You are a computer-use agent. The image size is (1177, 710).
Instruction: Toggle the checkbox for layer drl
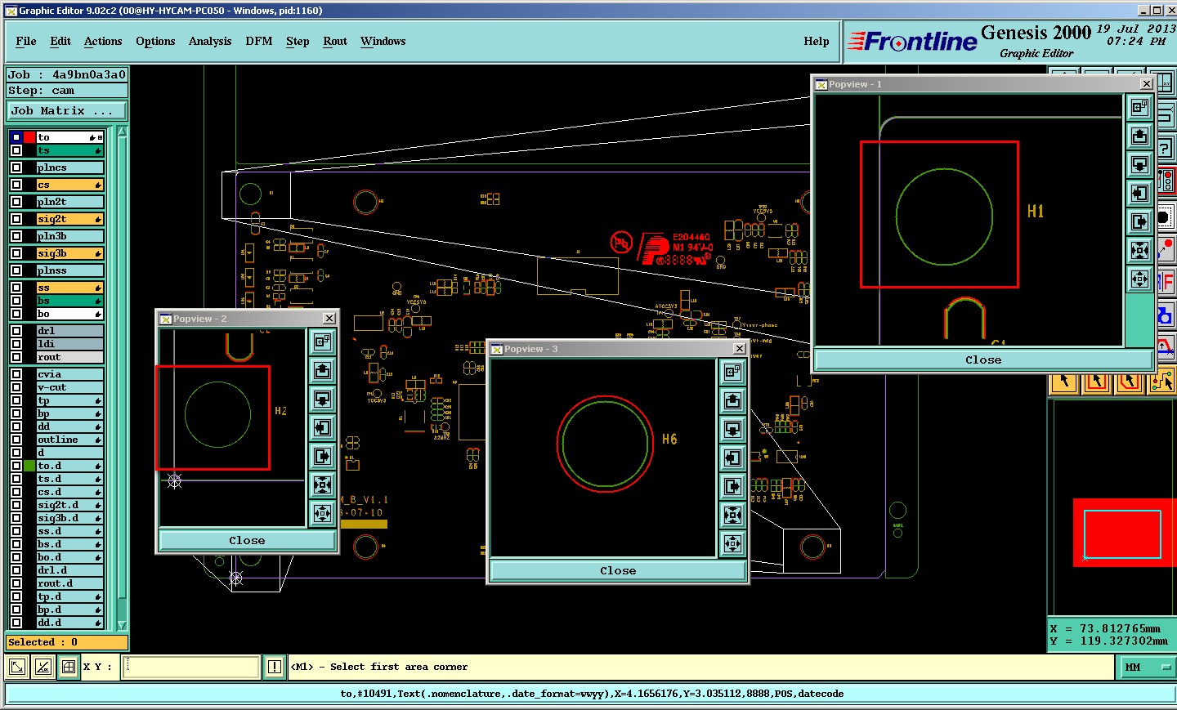point(16,331)
